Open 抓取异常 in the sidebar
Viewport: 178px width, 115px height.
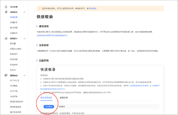tap(14, 65)
